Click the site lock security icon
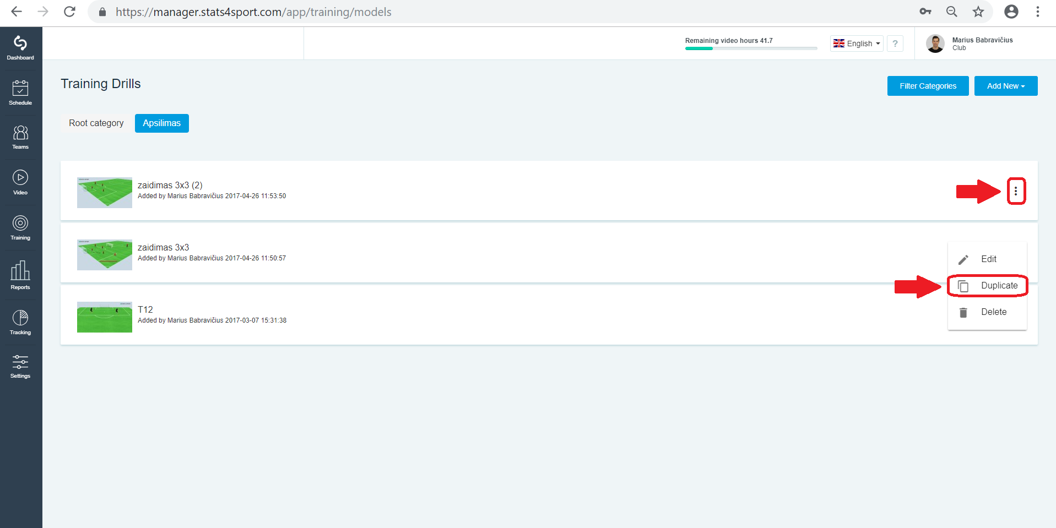This screenshot has height=528, width=1056. coord(102,12)
